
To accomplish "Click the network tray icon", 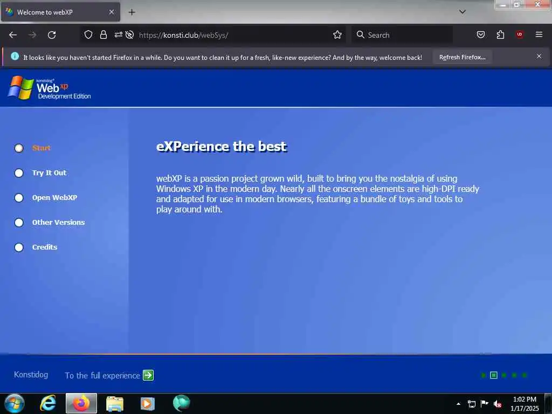I will [471, 404].
